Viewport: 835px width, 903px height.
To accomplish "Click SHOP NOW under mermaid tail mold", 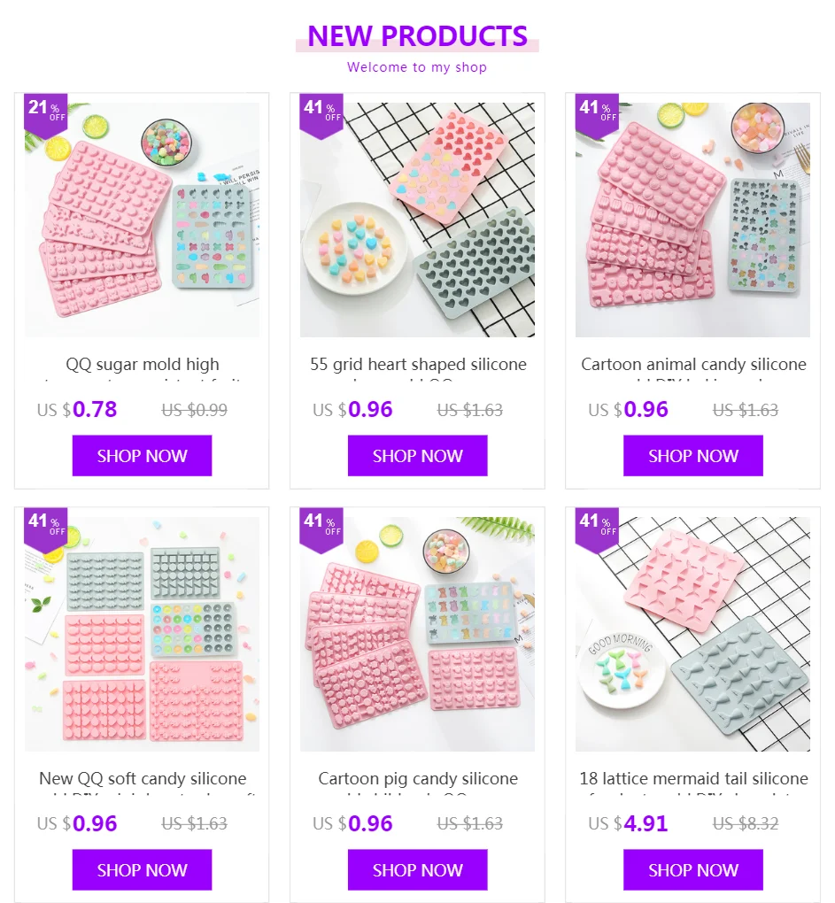I will [693, 869].
